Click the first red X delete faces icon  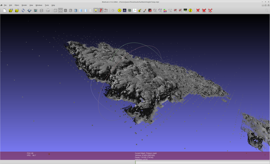click(x=198, y=10)
